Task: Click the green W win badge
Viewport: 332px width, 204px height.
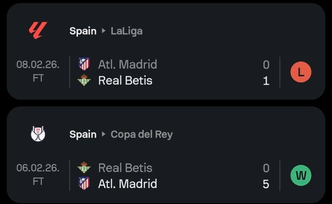Action: pyautogui.click(x=301, y=175)
